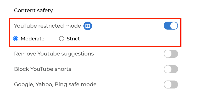Screen dimensions: 208x103
Task: Click the Content safety section heading
Action: (x=33, y=11)
